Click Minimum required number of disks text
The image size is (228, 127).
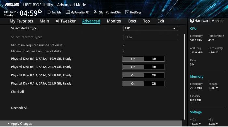pos(37,45)
